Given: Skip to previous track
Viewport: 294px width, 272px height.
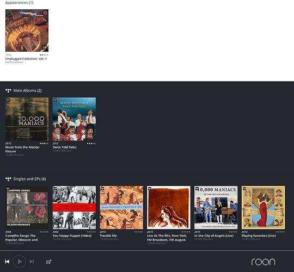Looking at the screenshot, I should coord(7,262).
